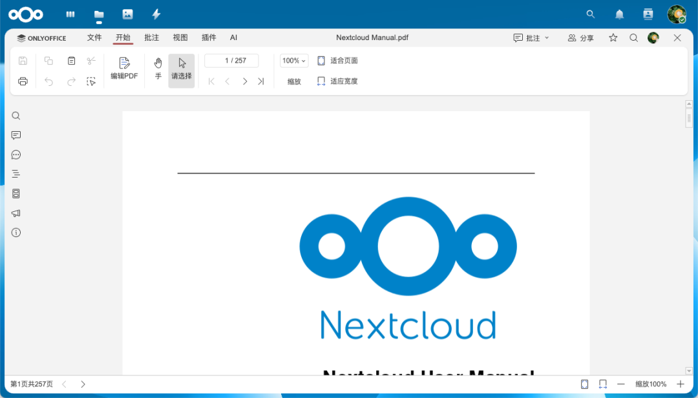Open the zoom percentage dropdown

(x=293, y=60)
